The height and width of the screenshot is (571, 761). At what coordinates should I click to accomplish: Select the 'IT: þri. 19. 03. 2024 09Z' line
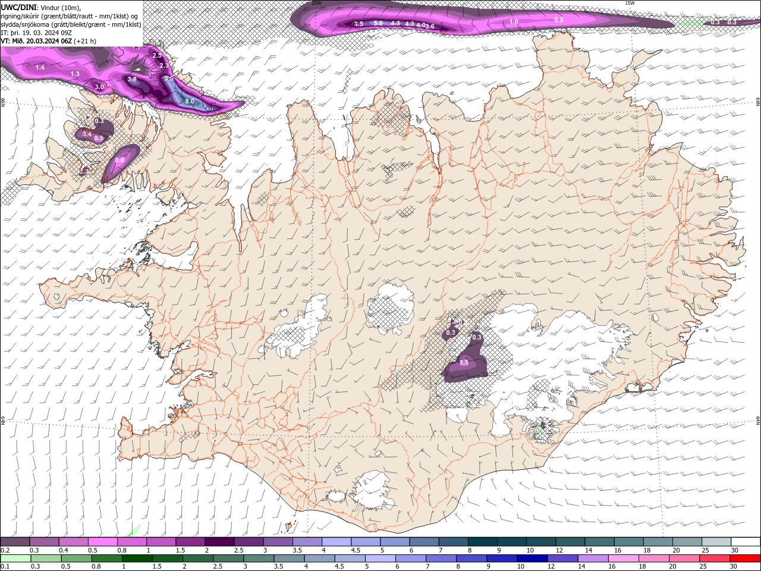36,33
